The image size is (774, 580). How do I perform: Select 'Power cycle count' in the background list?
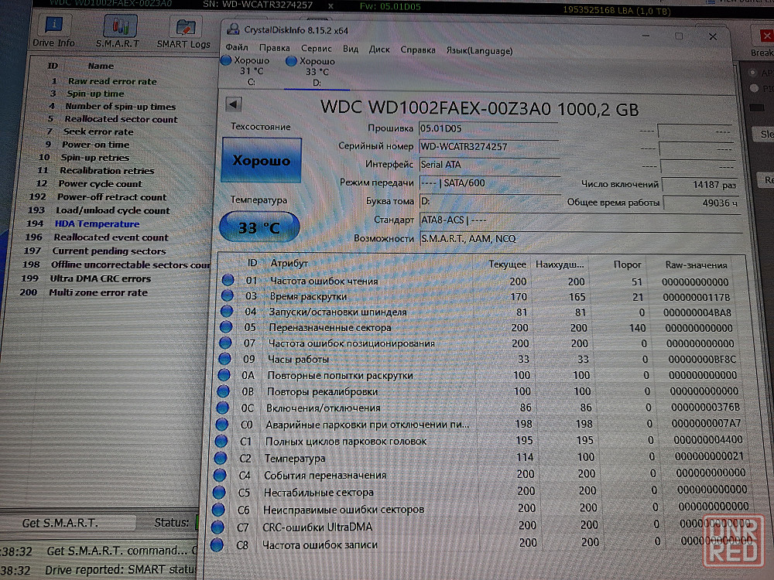coord(100,183)
